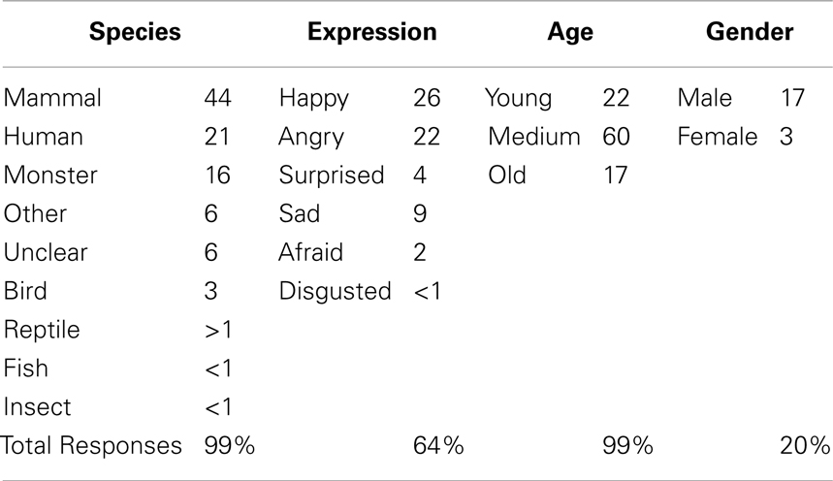Click the Age column header
The image size is (833, 481).
pos(570,34)
